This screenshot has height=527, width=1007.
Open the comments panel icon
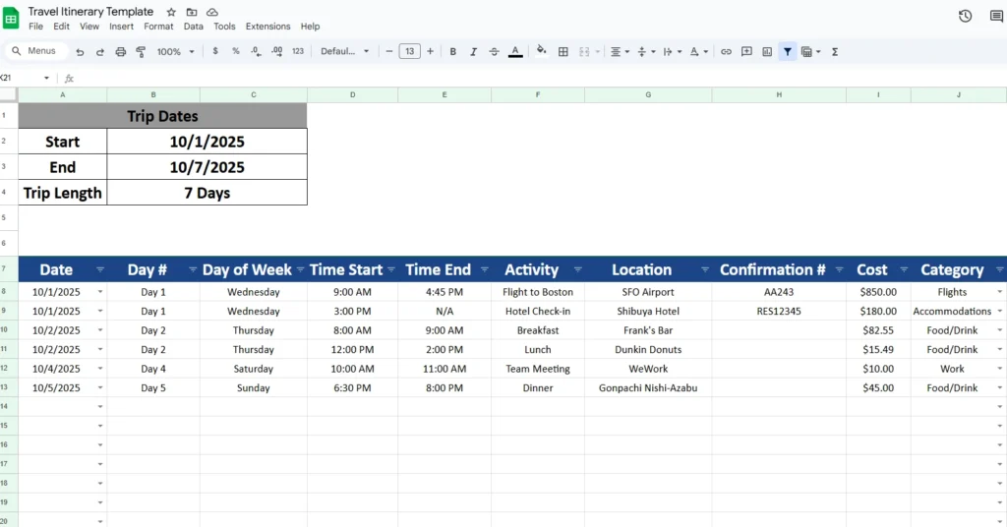[x=997, y=16]
